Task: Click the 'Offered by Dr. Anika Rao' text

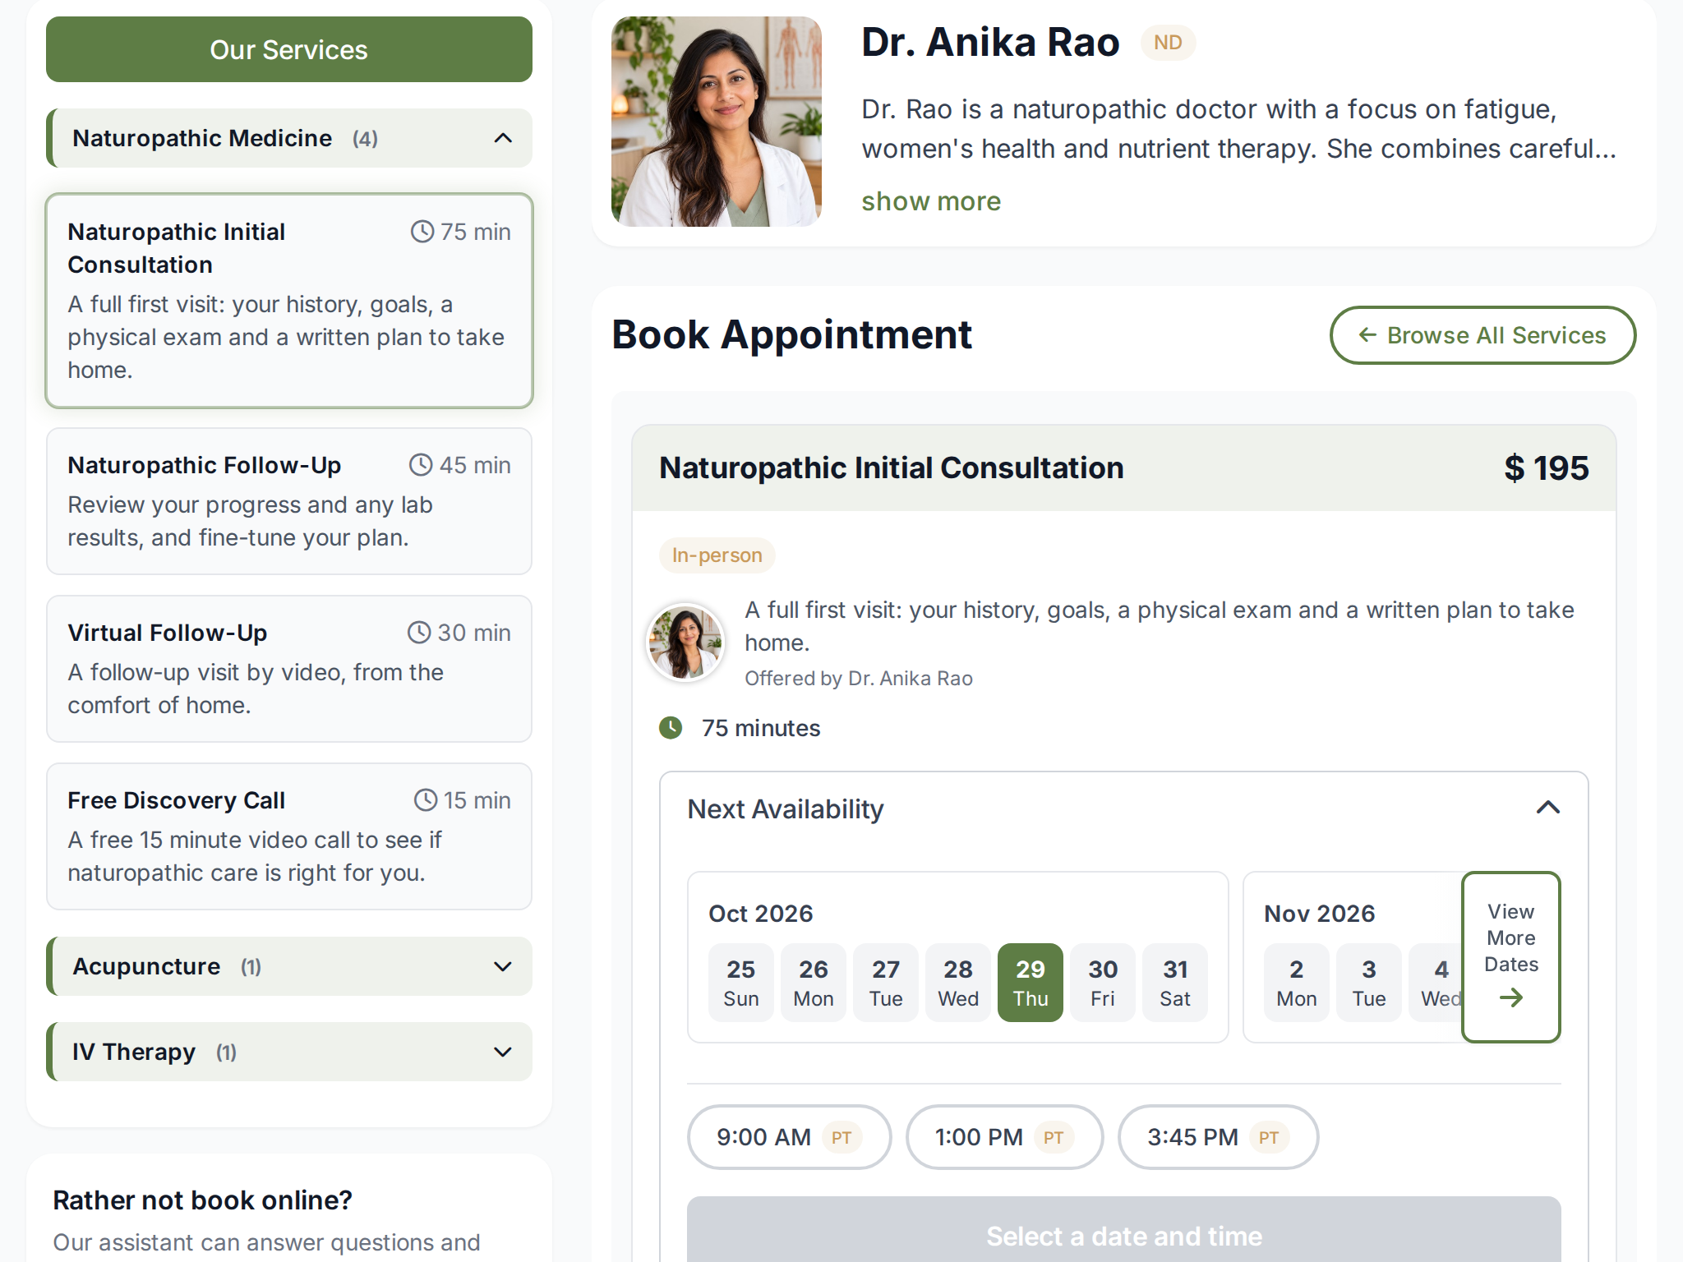Action: pos(859,679)
